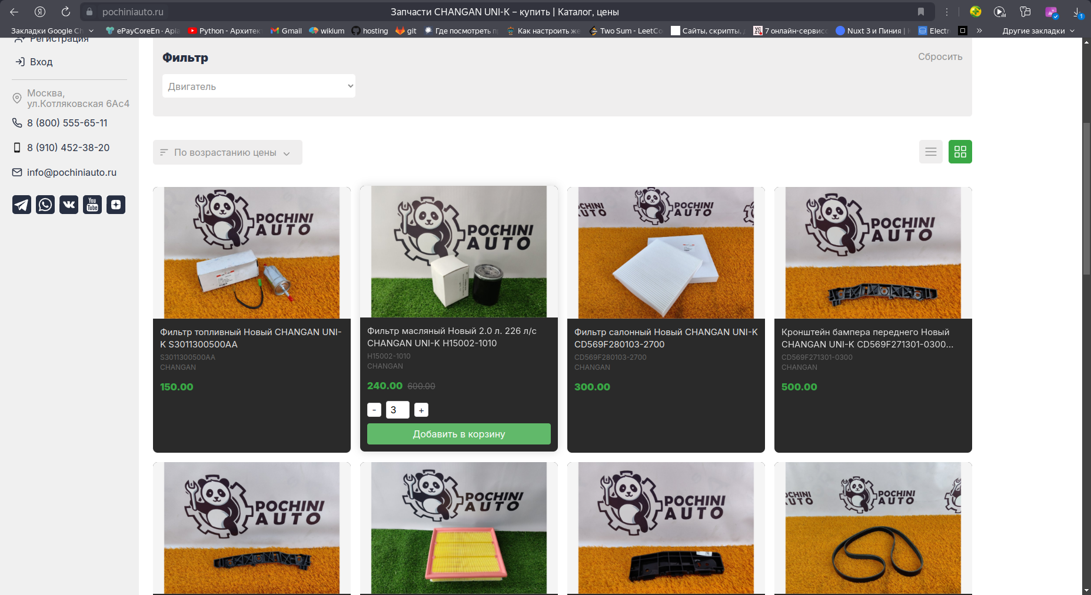Screen dimensions: 1091x595
Task: Open the VK social link
Action: coord(69,205)
